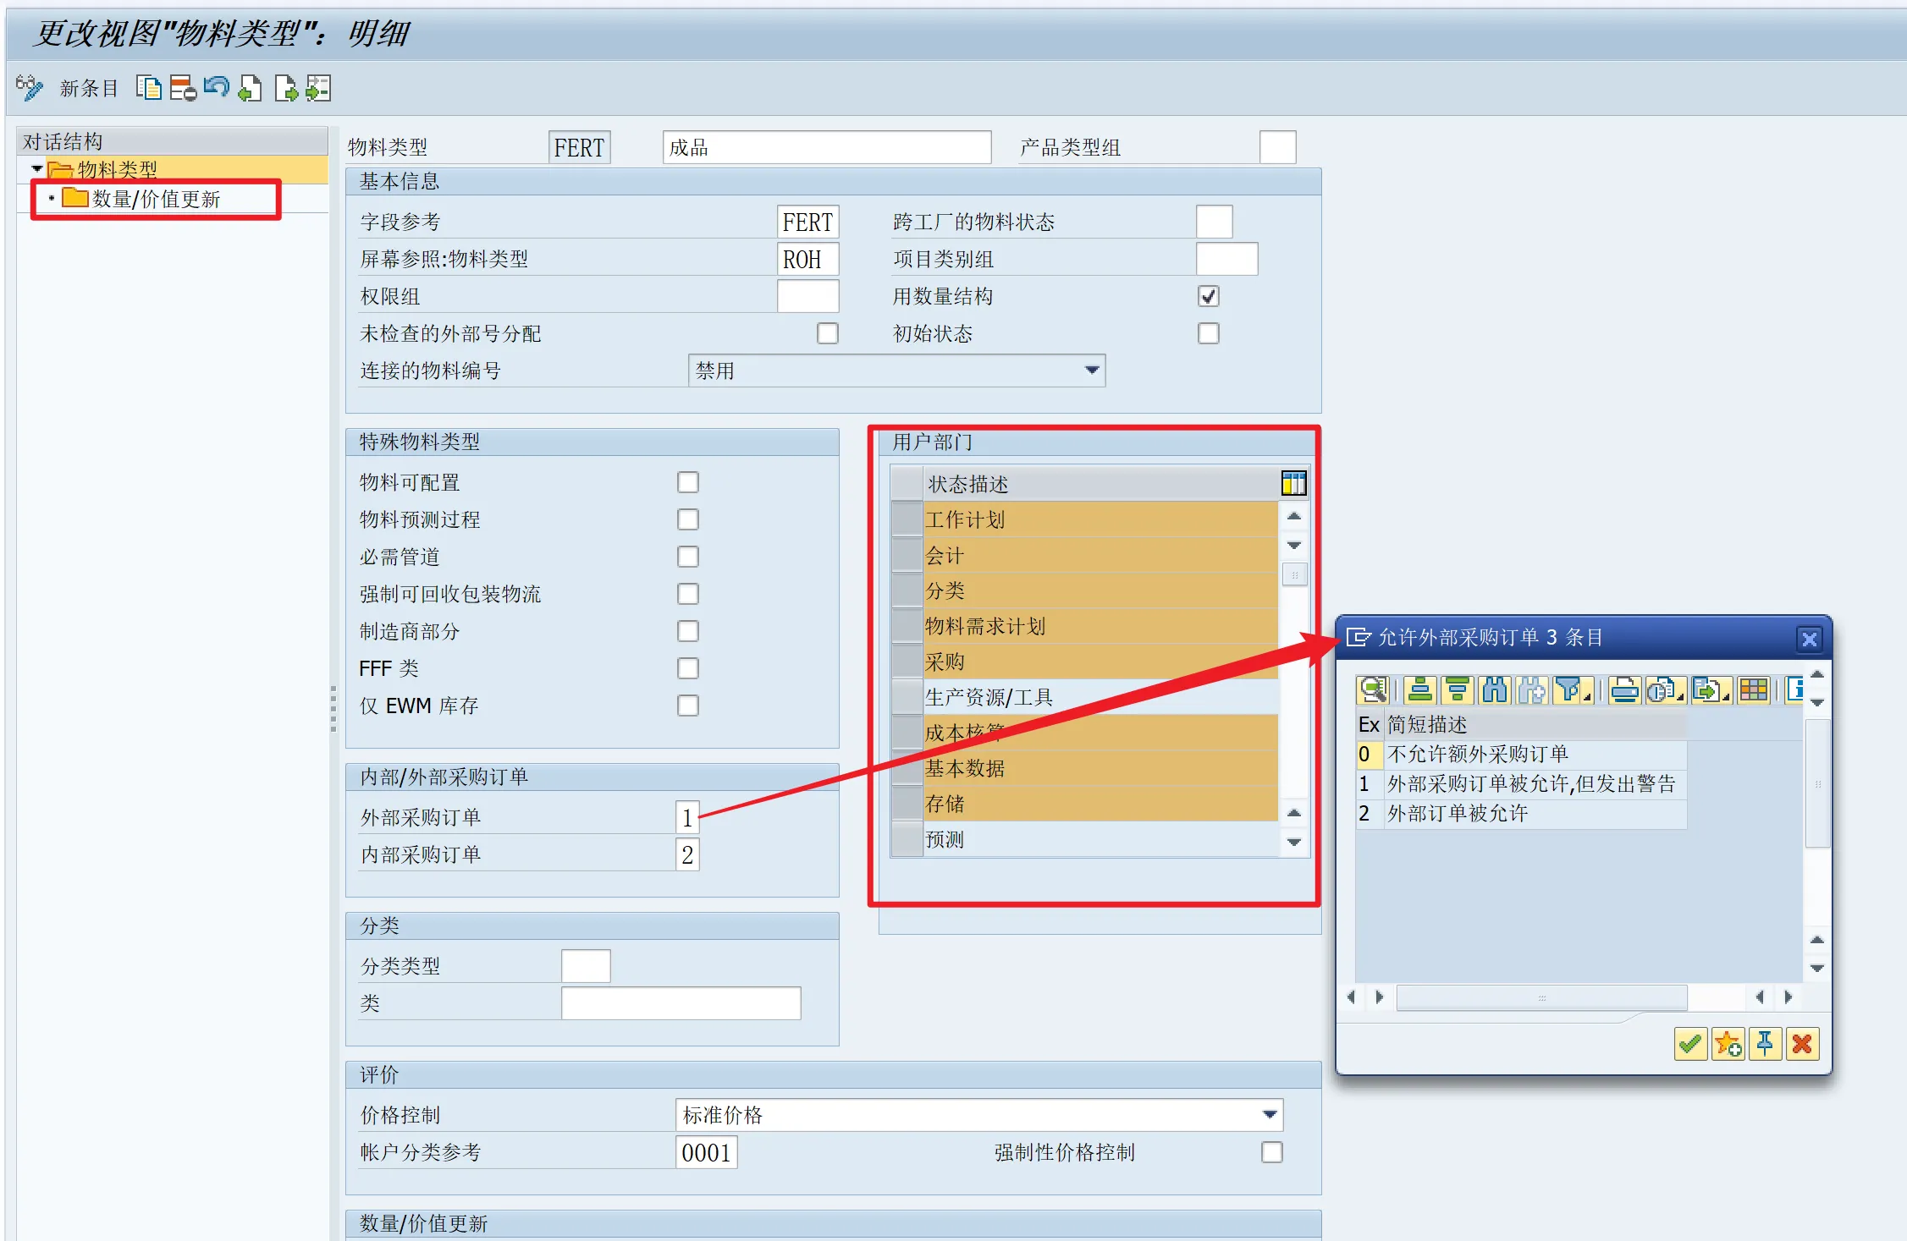
Task: Collapse the 物料类型 tree node arrow
Action: click(37, 169)
